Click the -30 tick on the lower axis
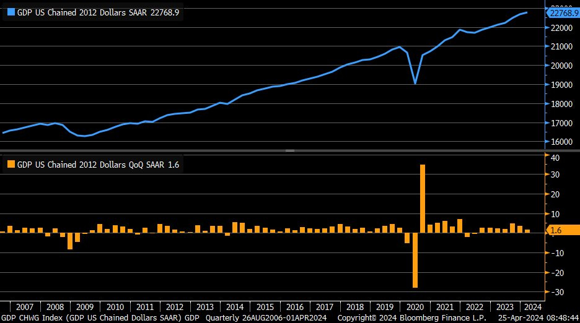This screenshot has height=323, width=580. pyautogui.click(x=556, y=293)
